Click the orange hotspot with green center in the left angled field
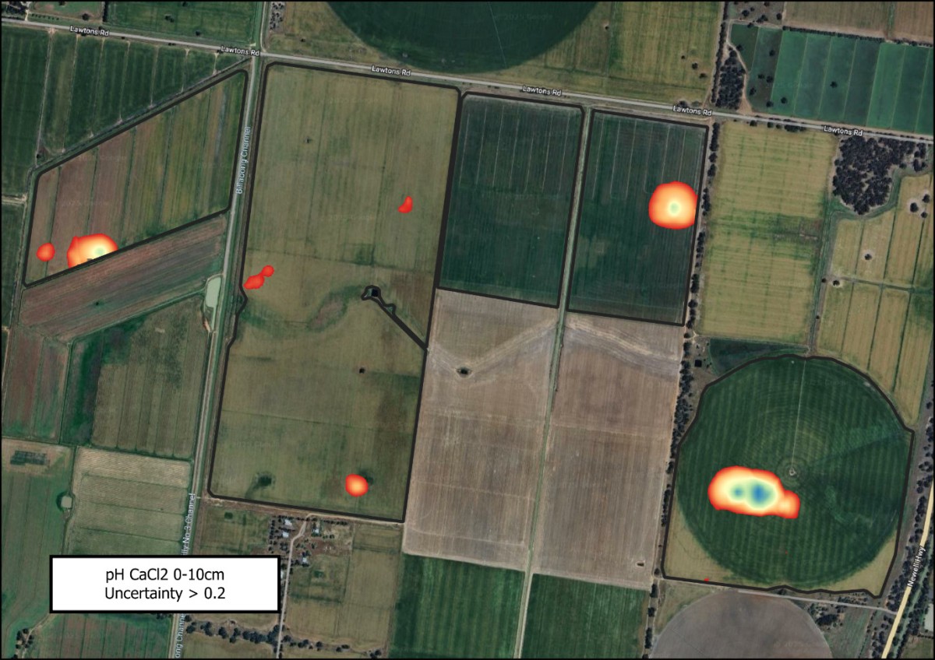Screen dimensions: 935x660 point(91,251)
